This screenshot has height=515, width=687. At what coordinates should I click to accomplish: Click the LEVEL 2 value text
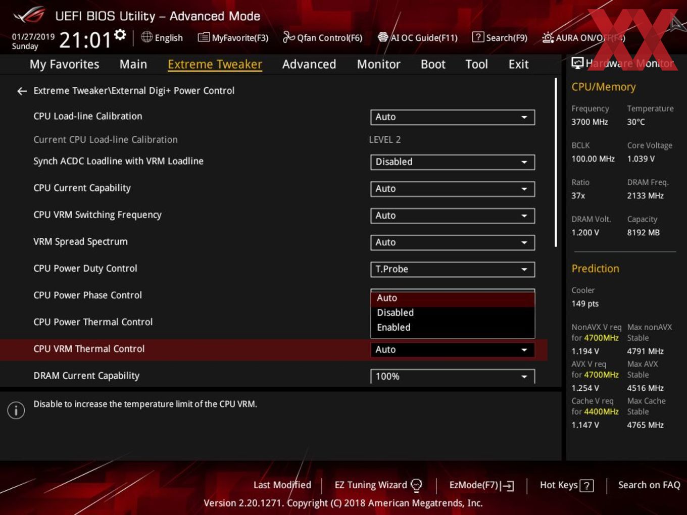pos(385,140)
